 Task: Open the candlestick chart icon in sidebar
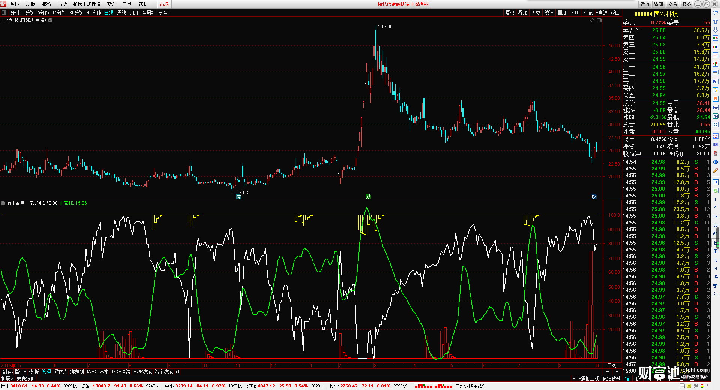point(715,64)
